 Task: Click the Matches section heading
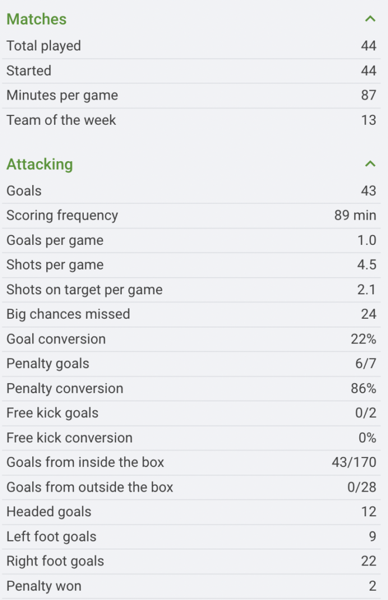pyautogui.click(x=36, y=19)
